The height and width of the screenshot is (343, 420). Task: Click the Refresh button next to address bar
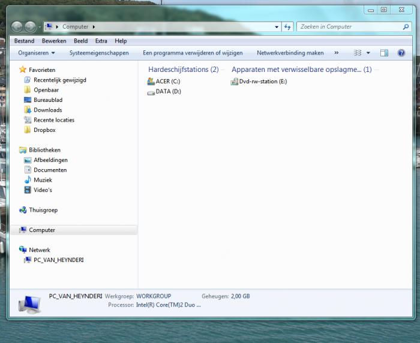click(x=287, y=27)
